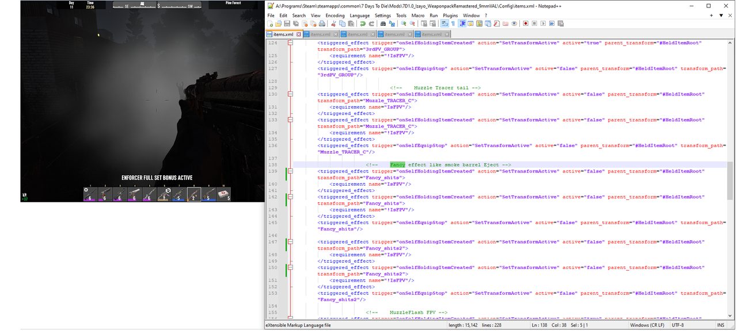Click the Close document toolbar icon

tap(304, 24)
